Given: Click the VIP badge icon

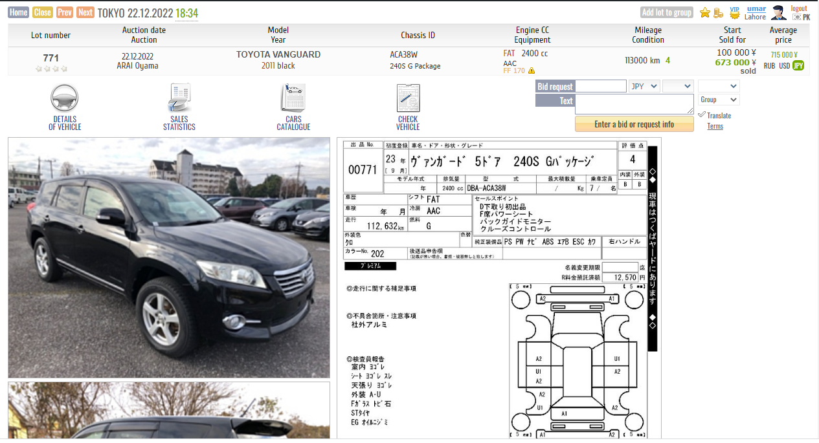Looking at the screenshot, I should [x=734, y=12].
